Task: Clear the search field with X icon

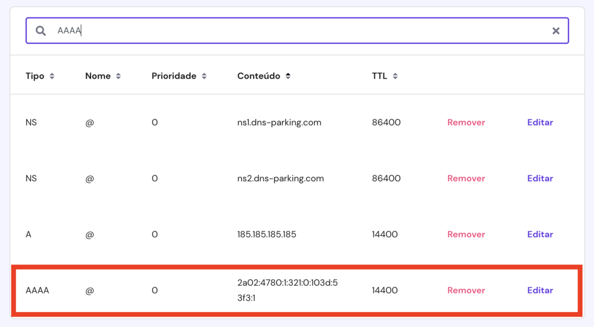Action: [556, 31]
